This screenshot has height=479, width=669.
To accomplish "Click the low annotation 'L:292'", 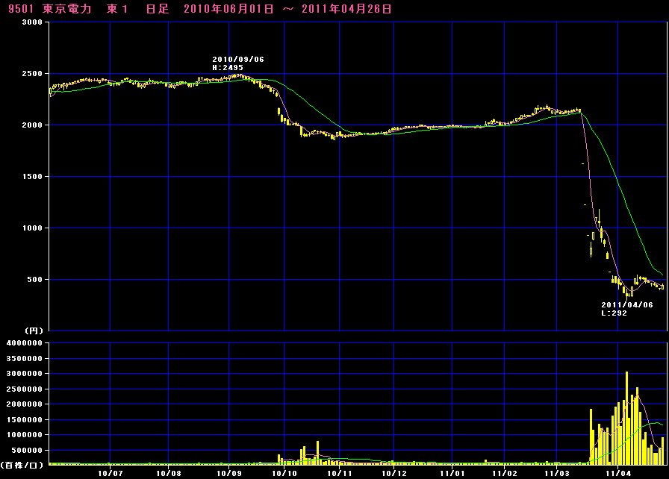I will [x=614, y=313].
